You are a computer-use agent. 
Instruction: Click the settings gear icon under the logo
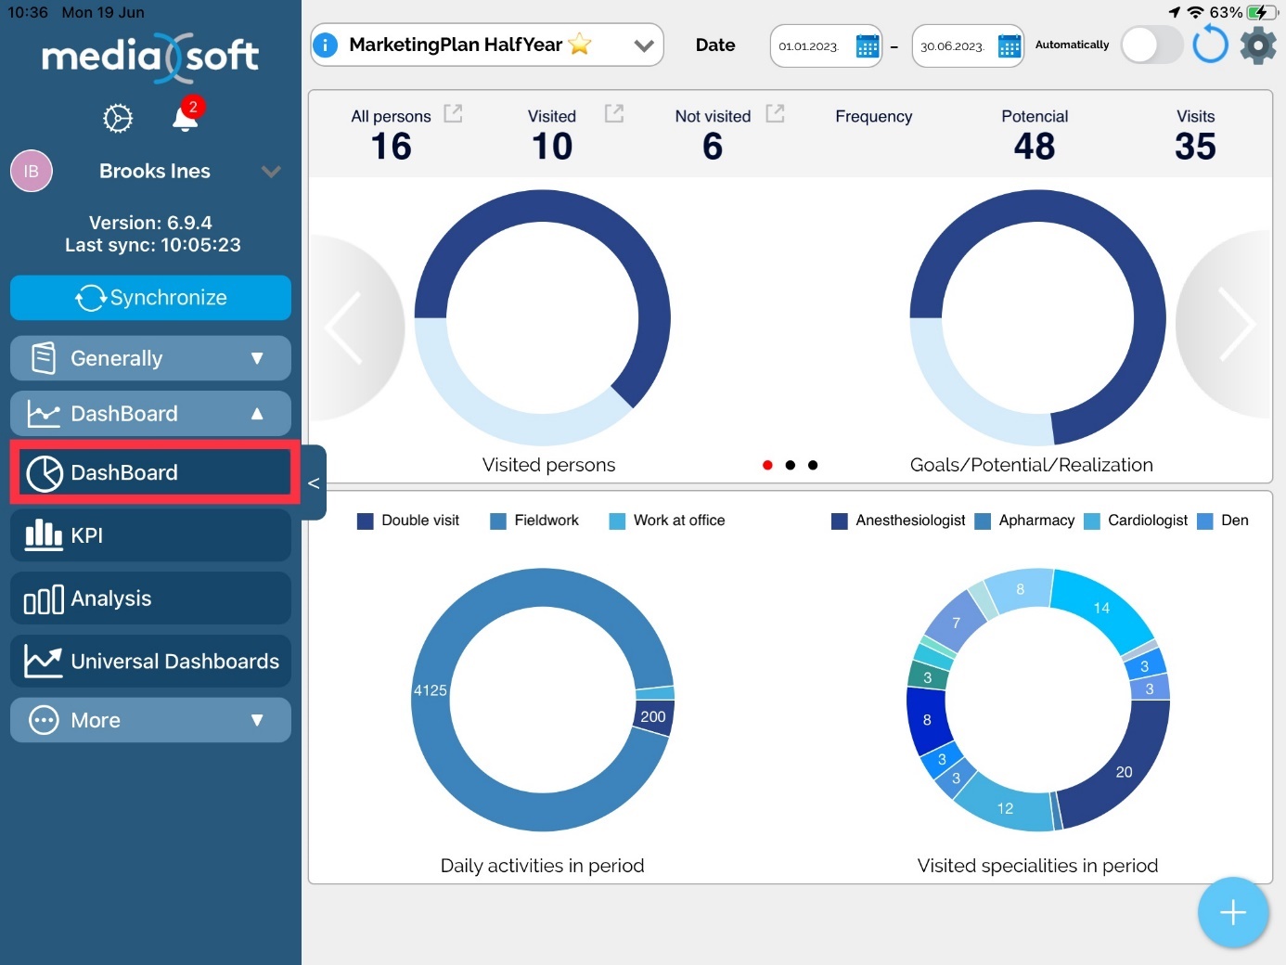(118, 119)
